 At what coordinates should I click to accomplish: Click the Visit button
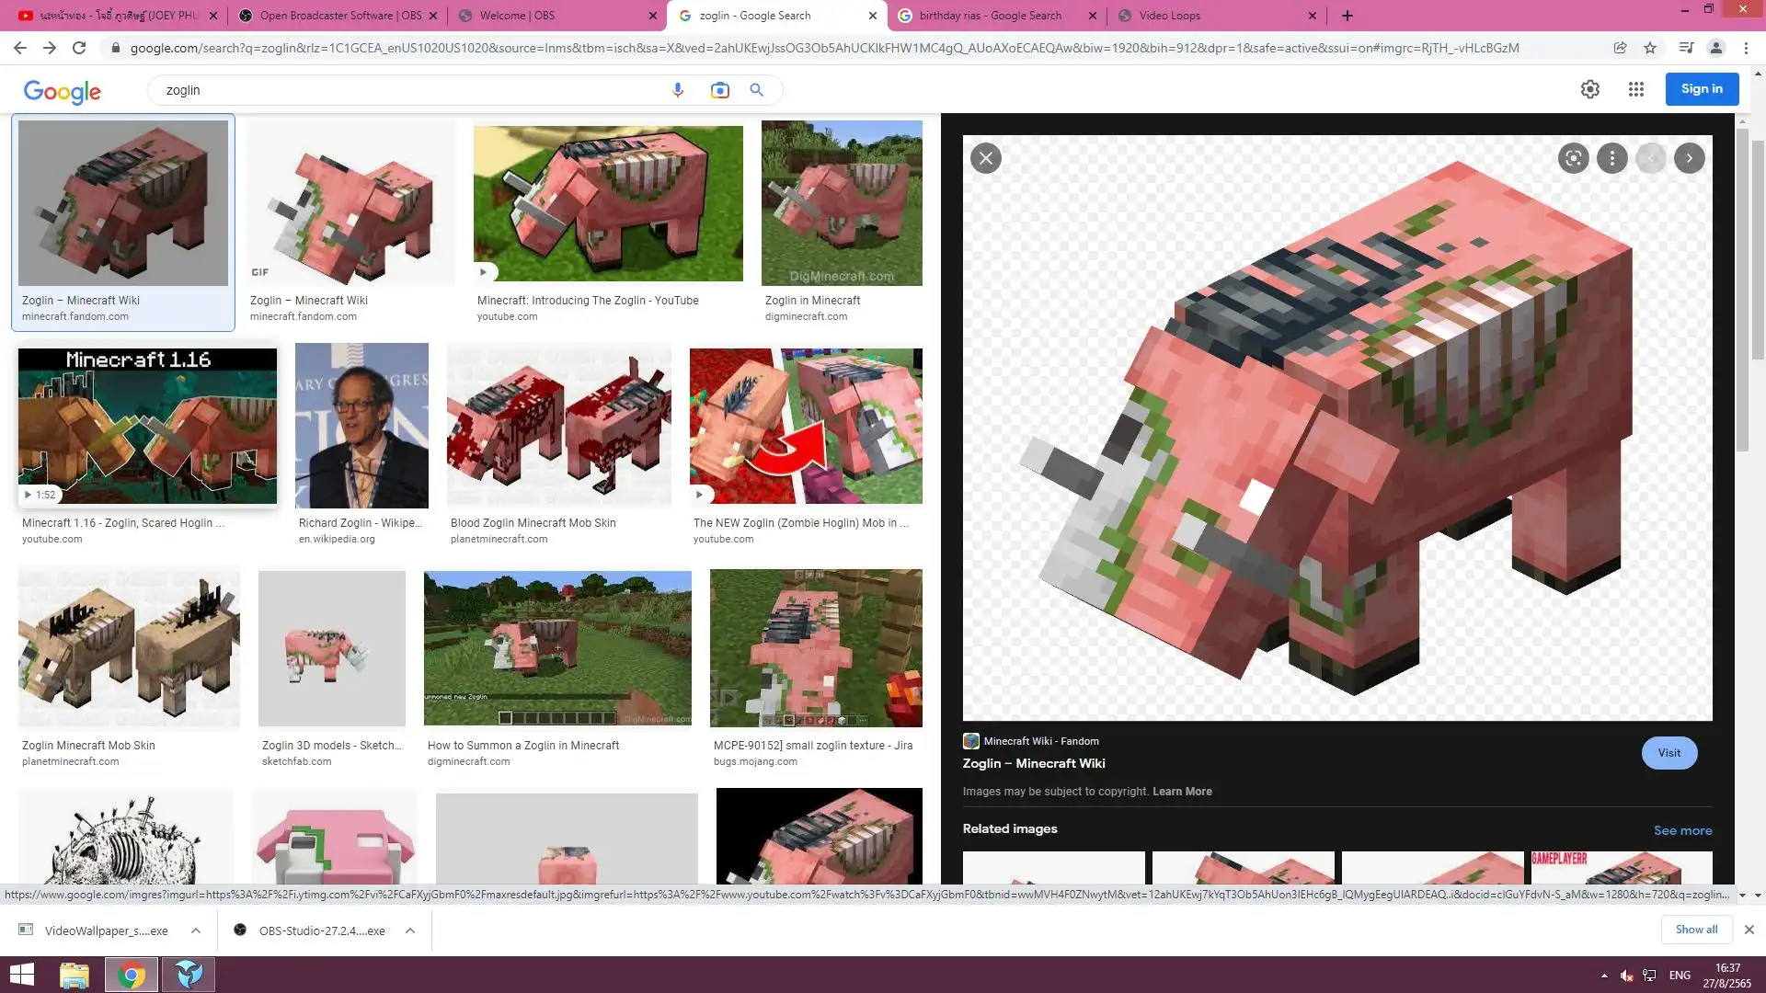[1669, 753]
